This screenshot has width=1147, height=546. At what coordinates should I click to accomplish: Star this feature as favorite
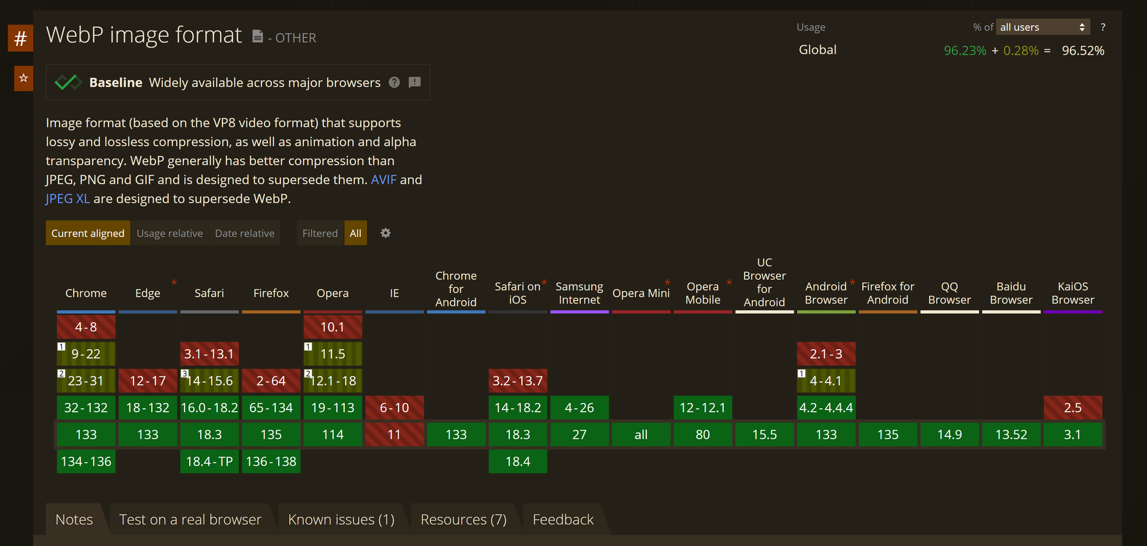[24, 78]
